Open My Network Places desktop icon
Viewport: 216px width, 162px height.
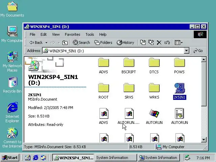pos(12,62)
